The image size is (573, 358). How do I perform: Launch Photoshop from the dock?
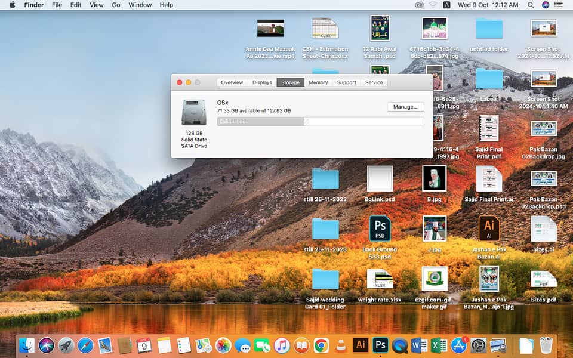point(380,345)
